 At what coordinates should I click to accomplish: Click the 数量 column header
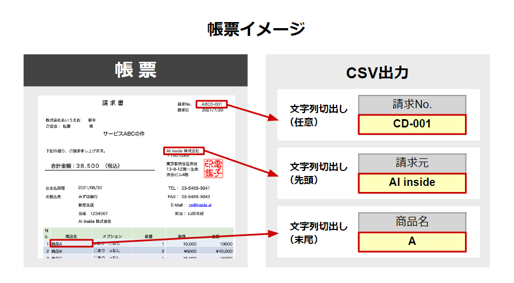pyautogui.click(x=149, y=236)
